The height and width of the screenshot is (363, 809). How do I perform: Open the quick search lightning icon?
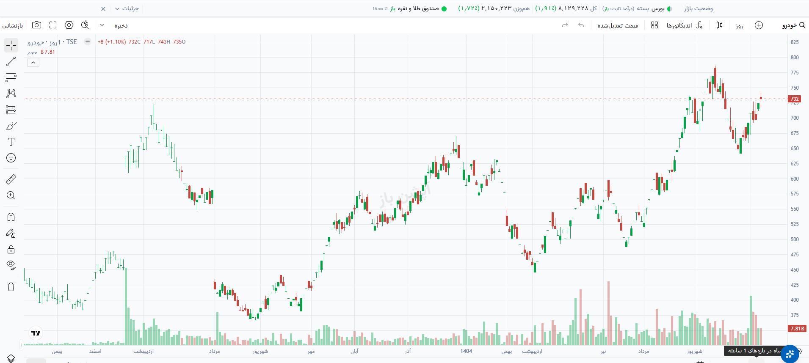(85, 25)
